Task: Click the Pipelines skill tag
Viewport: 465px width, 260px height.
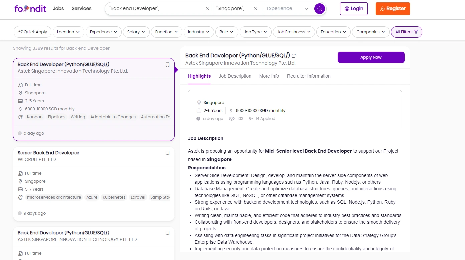Action: coord(57,117)
